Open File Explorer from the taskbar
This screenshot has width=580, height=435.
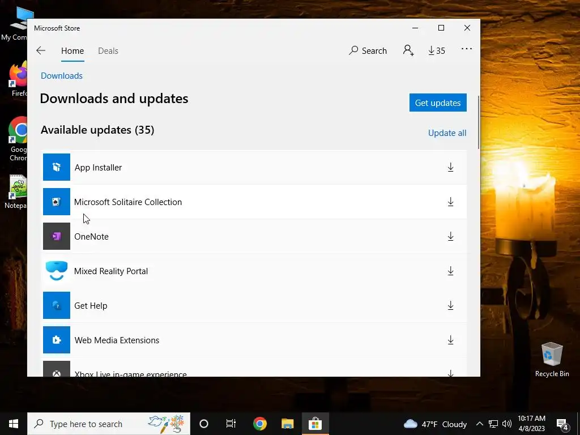287,424
